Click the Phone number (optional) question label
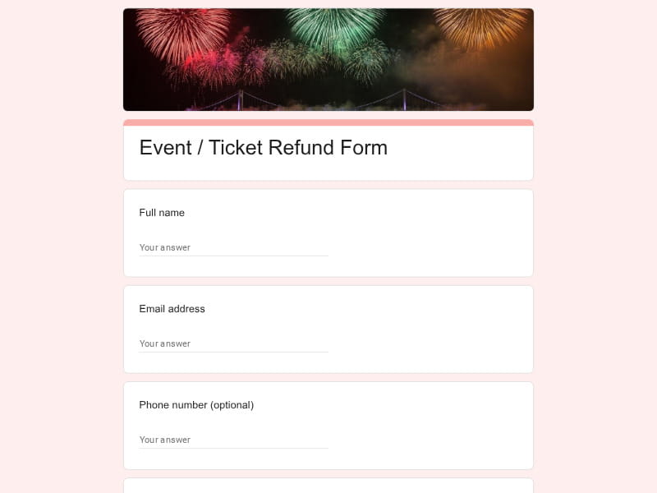 196,405
